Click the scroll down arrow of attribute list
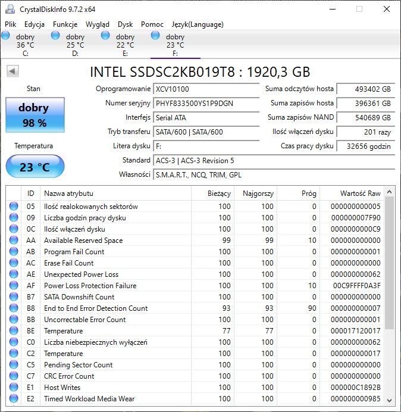 coord(390,400)
